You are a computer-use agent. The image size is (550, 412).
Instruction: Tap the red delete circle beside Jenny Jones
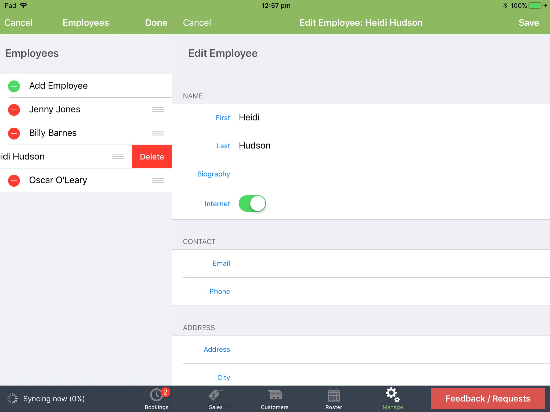point(14,109)
